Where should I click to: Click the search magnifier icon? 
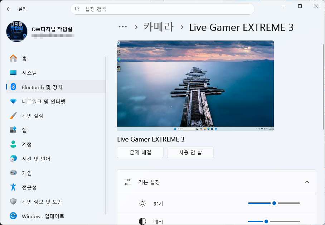point(77,9)
